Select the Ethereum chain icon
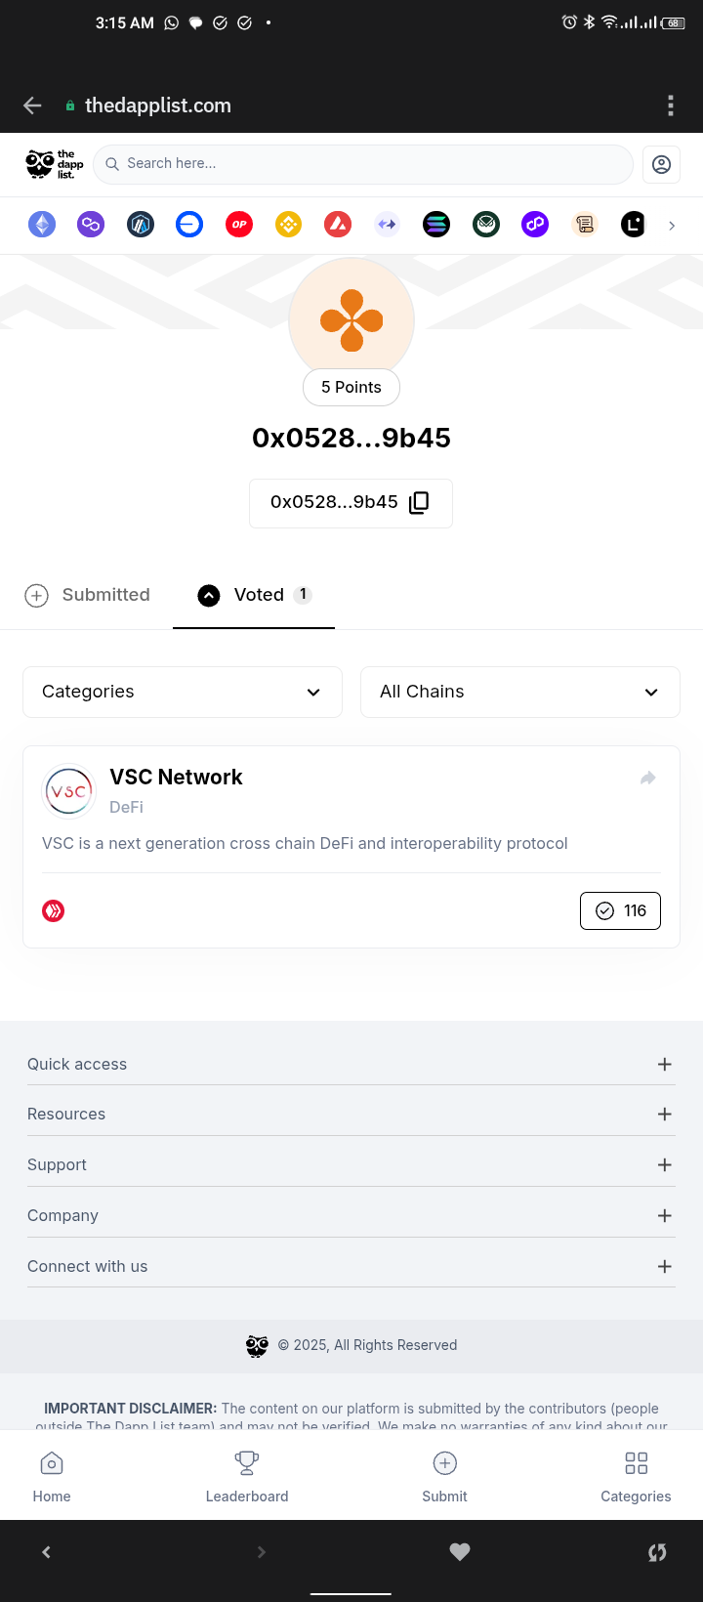Viewport: 703px width, 1602px height. pos(42,225)
